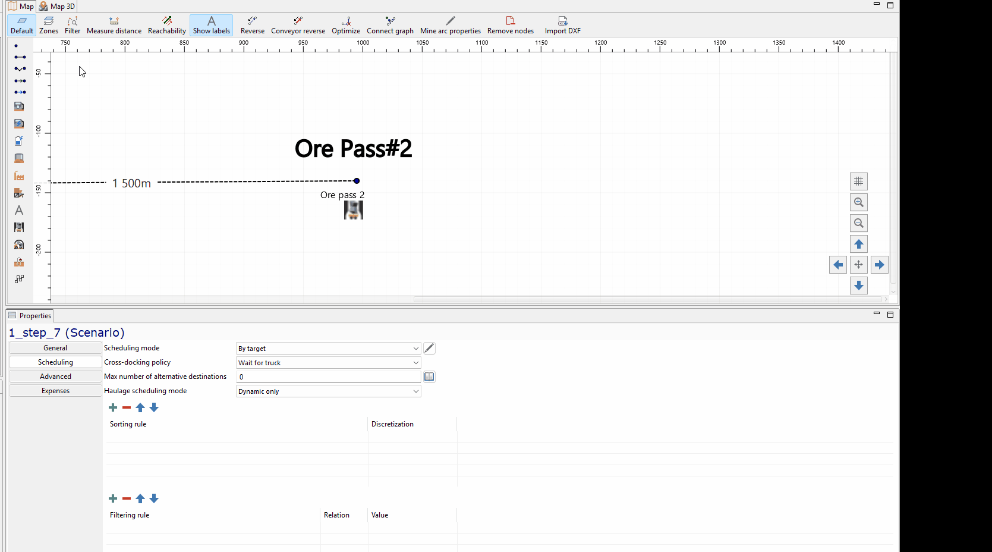Select the blue directed arc tool

coord(20,92)
